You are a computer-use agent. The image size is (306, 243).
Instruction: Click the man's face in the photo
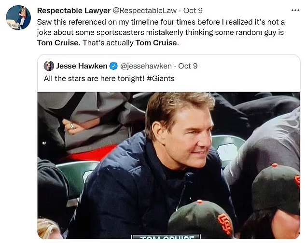click(x=185, y=131)
